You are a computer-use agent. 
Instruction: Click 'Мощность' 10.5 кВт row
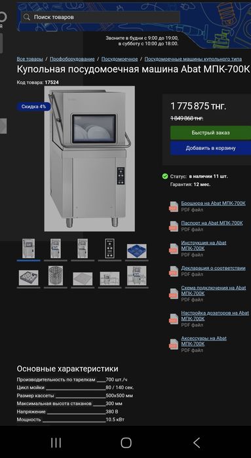[70, 419]
